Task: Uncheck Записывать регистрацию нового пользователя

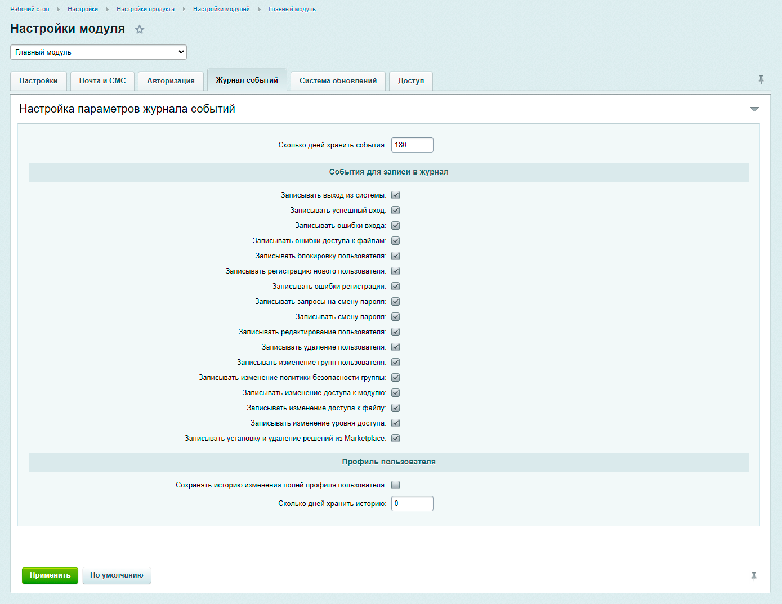Action: tap(396, 271)
